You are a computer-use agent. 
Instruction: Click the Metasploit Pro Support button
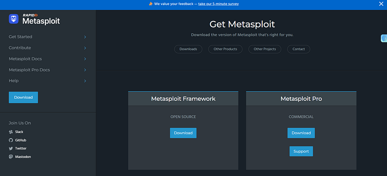301,151
